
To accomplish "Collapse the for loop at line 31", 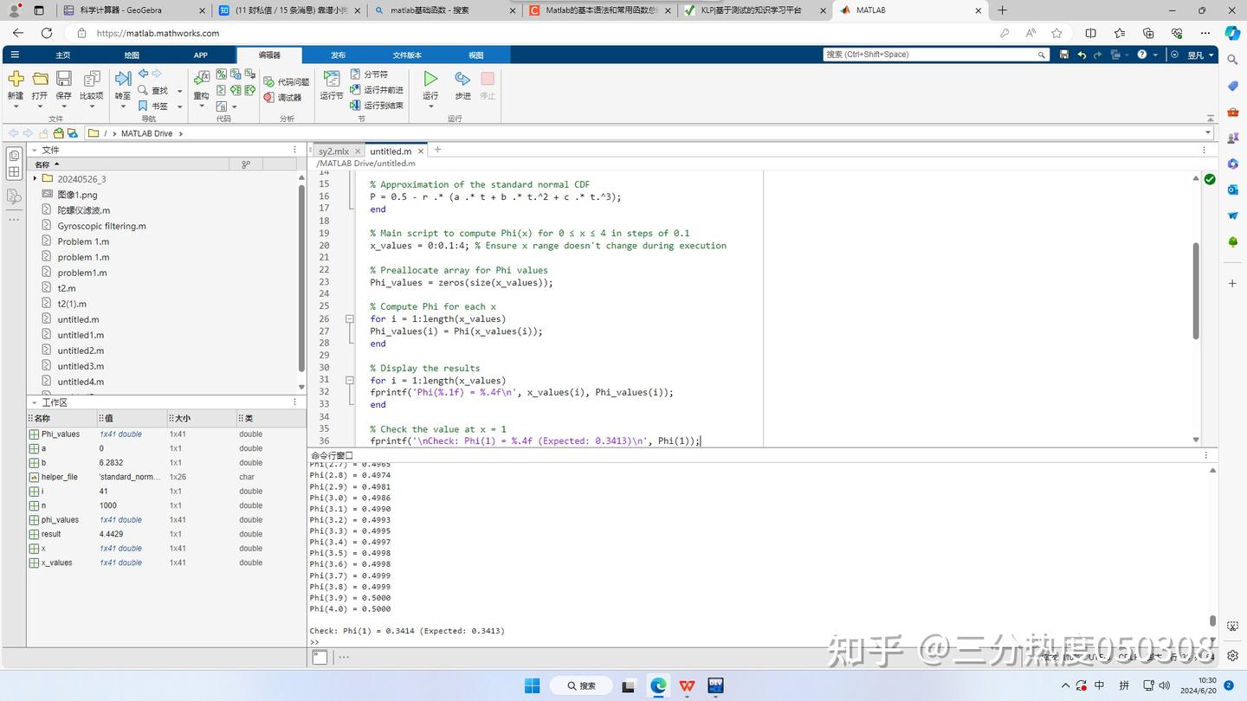I will point(350,380).
